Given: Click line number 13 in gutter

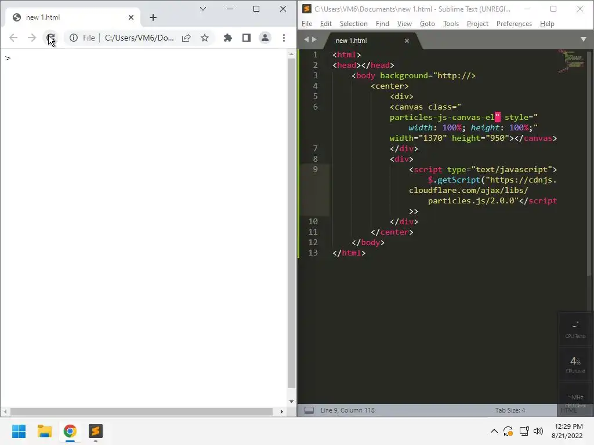Looking at the screenshot, I should tap(313, 253).
